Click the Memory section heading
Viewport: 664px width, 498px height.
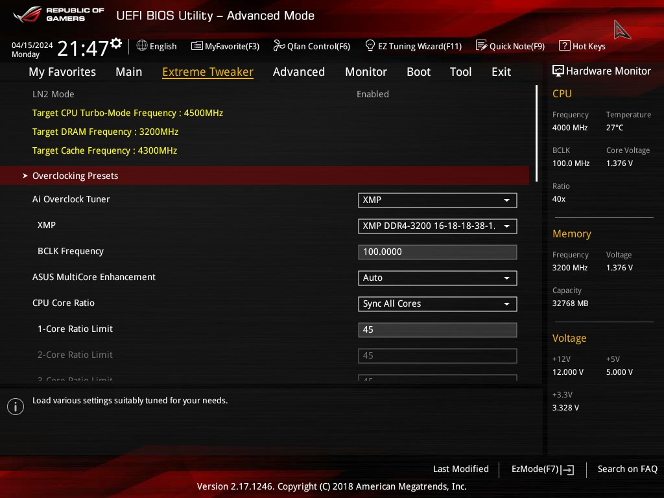pyautogui.click(x=572, y=233)
